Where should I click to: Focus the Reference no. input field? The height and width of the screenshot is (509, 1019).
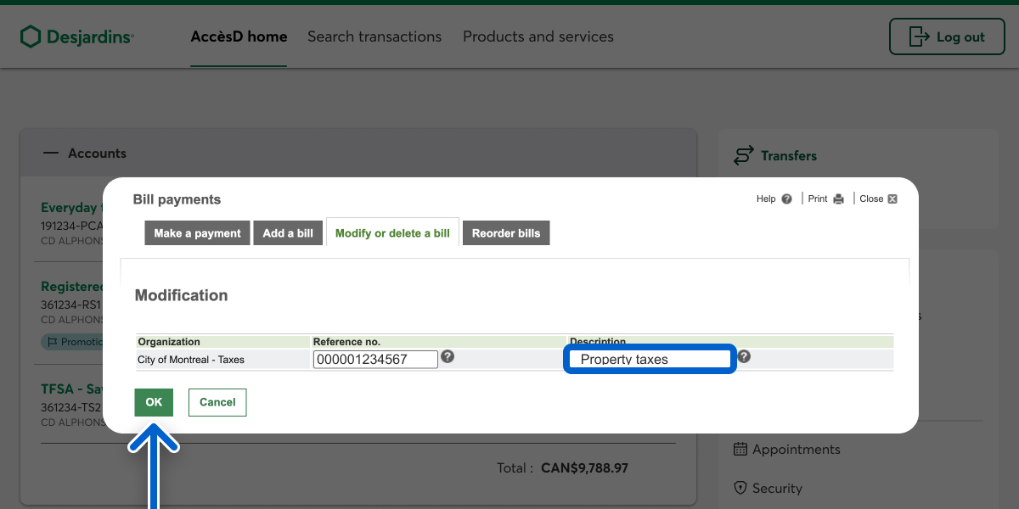pyautogui.click(x=375, y=359)
